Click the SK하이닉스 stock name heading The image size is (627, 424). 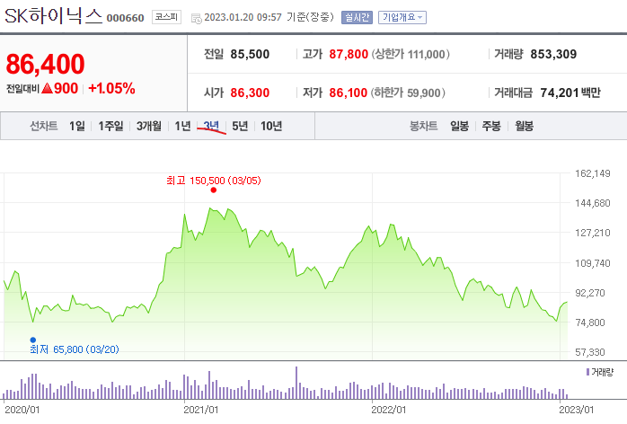(54, 16)
